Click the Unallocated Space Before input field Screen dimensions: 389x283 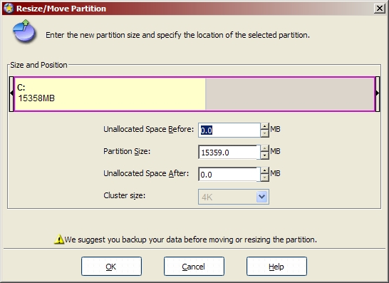229,130
